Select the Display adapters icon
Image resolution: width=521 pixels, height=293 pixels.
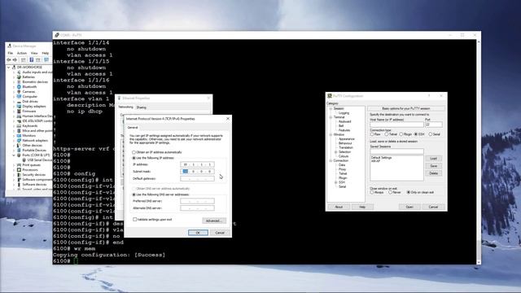click(19, 107)
